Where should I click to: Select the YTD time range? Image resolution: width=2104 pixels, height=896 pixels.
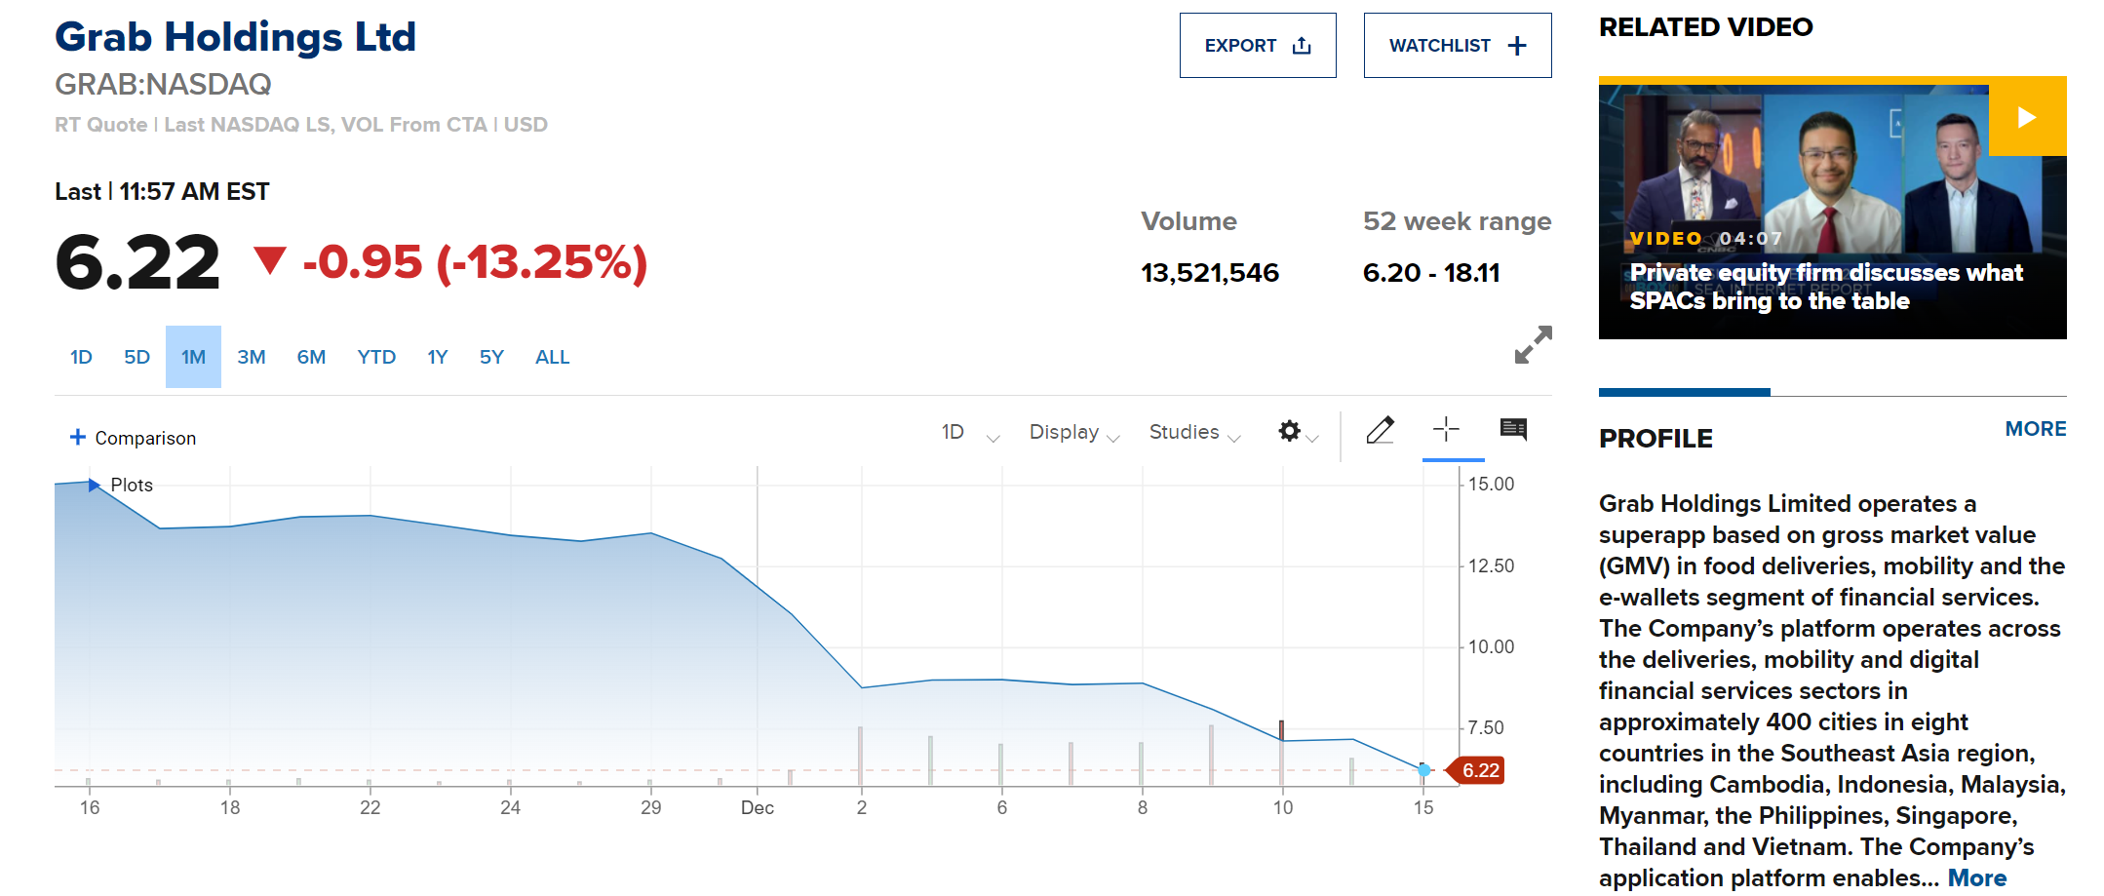tap(376, 357)
